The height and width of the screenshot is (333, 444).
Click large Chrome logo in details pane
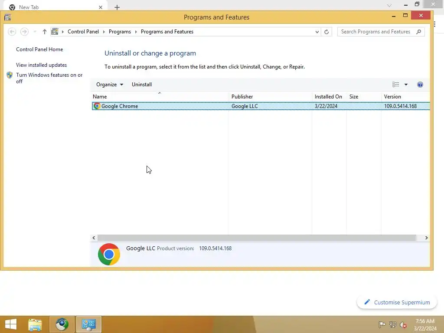click(109, 254)
